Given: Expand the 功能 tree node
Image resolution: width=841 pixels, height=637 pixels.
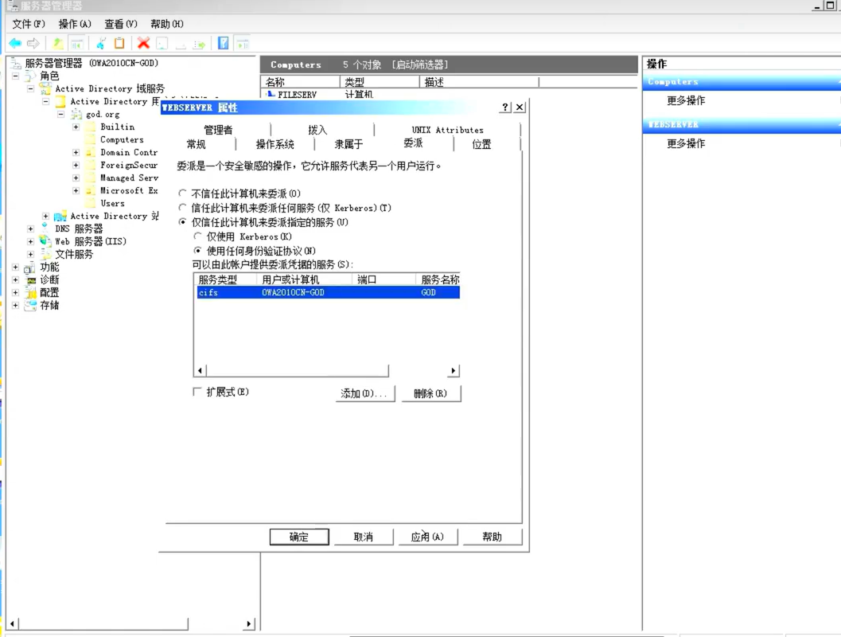Looking at the screenshot, I should click(x=15, y=268).
